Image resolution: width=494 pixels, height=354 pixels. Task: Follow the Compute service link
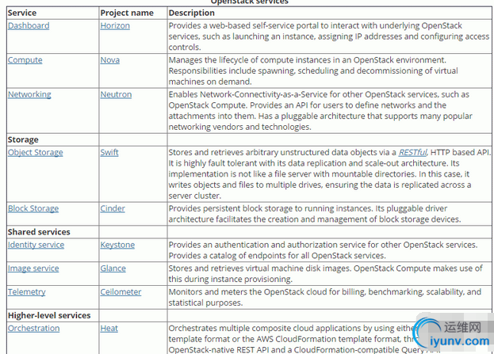pos(25,60)
